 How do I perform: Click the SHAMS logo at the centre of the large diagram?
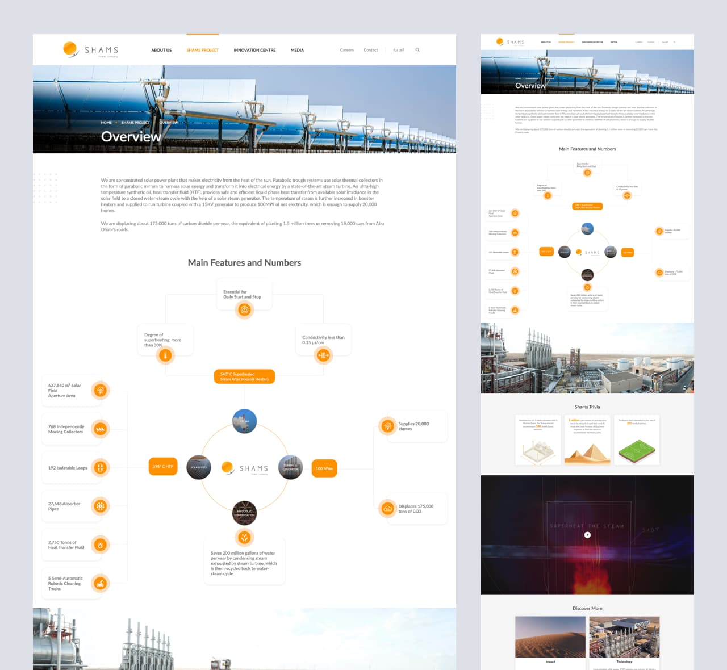pyautogui.click(x=245, y=468)
